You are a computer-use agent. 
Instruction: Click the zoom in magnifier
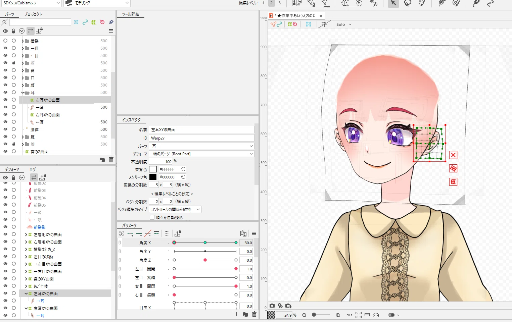point(338,315)
